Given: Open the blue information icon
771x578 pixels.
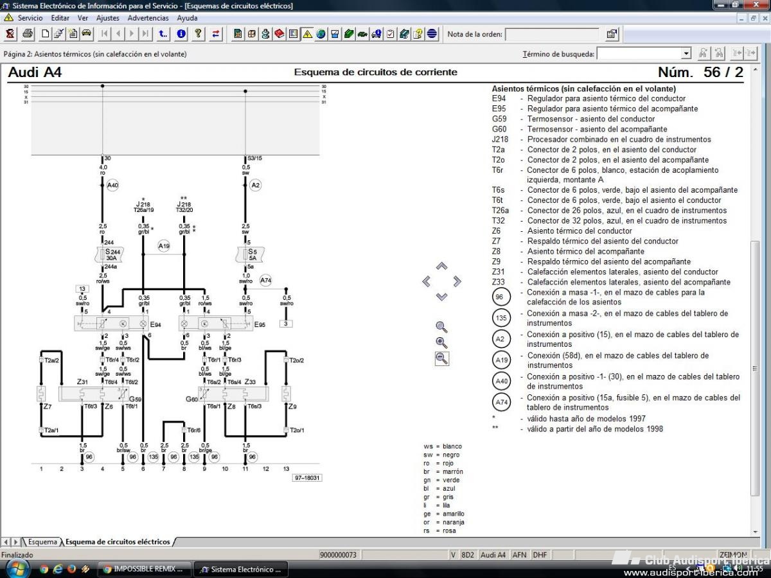Looking at the screenshot, I should [x=181, y=33].
